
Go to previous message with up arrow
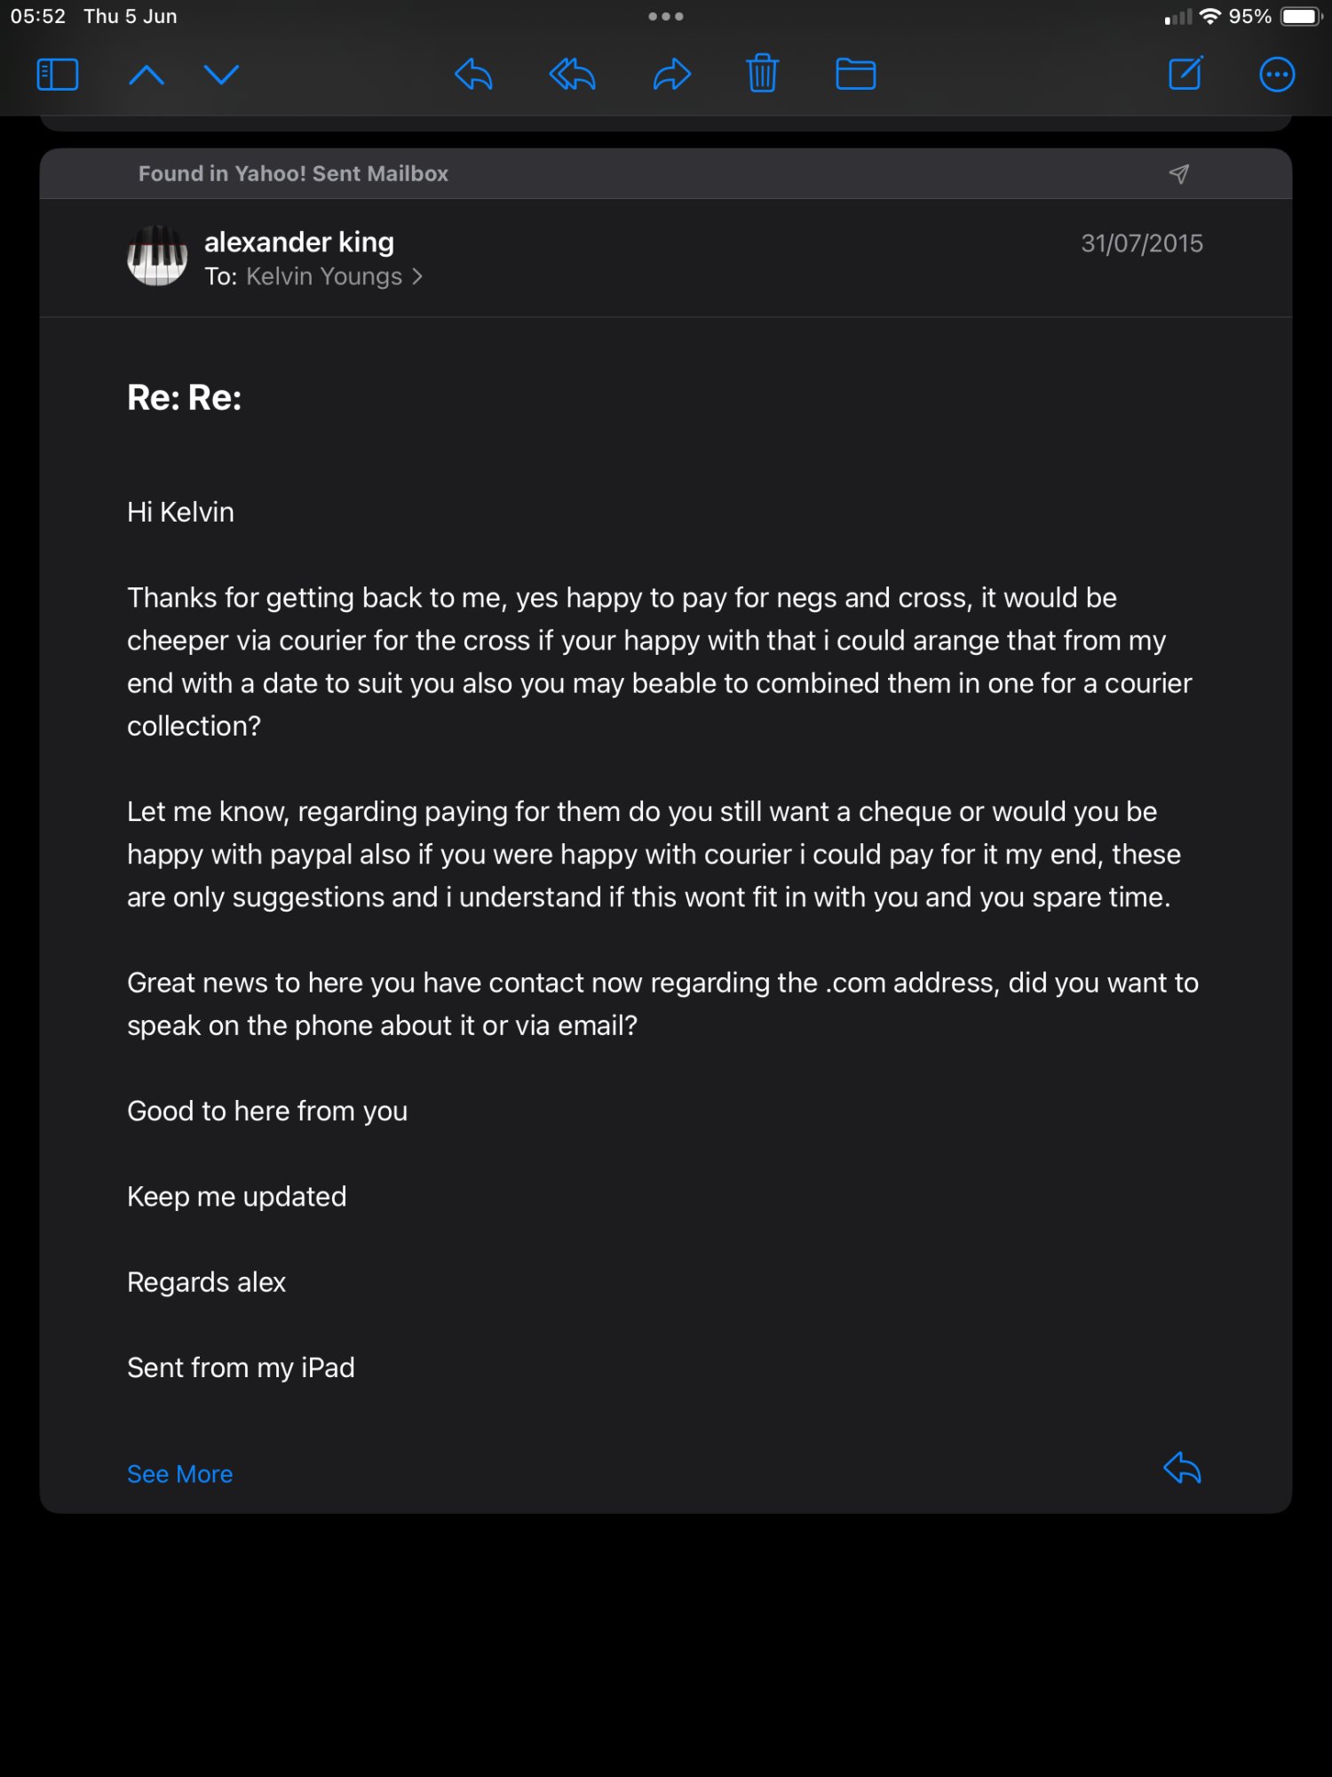(147, 75)
